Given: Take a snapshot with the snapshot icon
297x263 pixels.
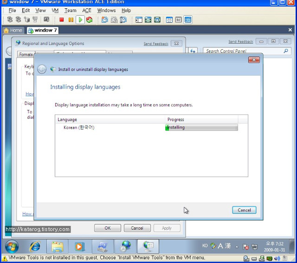Looking at the screenshot, I should coord(104,19).
